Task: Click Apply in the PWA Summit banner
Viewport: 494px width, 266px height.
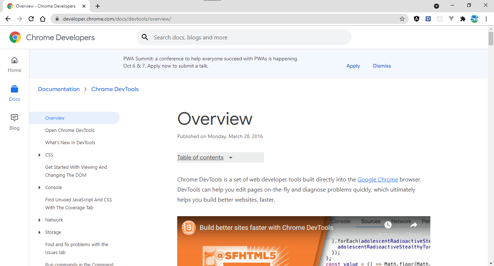Action: pos(353,66)
